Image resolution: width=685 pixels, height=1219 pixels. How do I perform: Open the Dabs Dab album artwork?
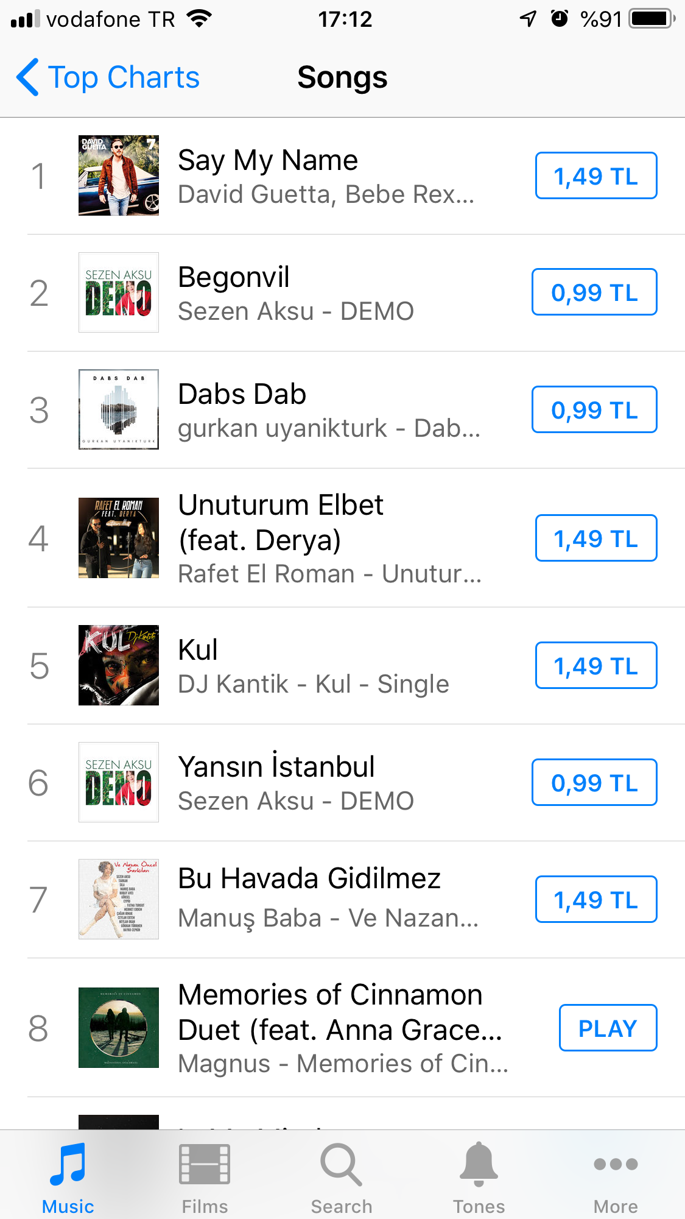point(119,409)
